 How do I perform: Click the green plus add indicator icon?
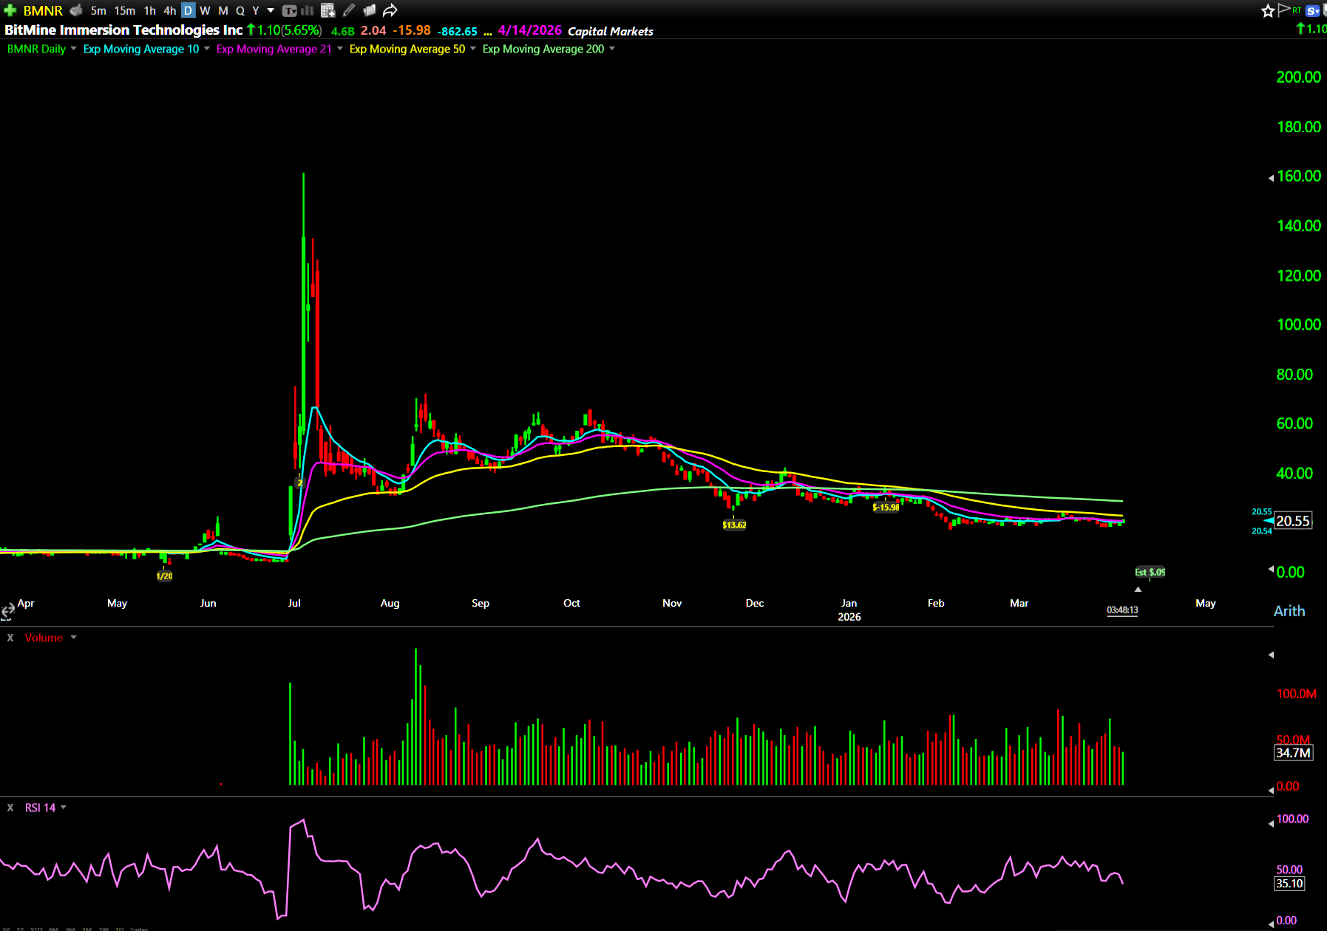pyautogui.click(x=10, y=10)
